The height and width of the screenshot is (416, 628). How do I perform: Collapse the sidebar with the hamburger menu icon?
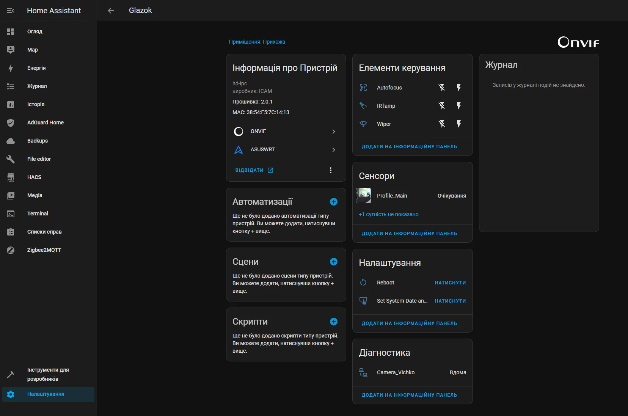(x=11, y=11)
